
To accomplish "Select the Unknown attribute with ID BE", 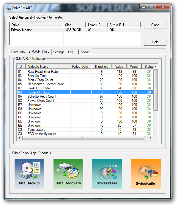I will [x=85, y=125].
